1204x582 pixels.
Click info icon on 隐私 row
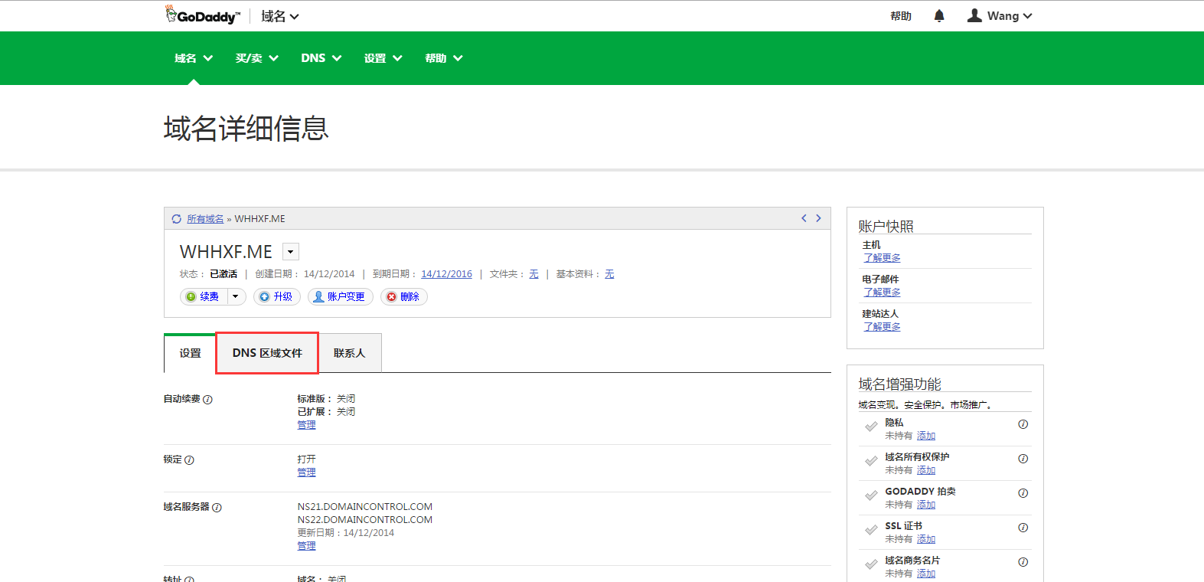point(1023,424)
